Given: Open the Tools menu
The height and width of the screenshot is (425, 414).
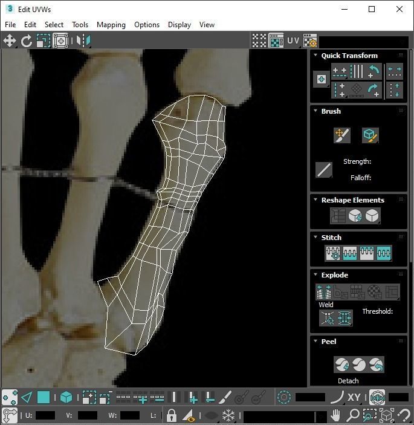Looking at the screenshot, I should pyautogui.click(x=80, y=25).
